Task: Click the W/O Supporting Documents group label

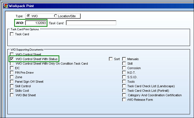Action: click(x=27, y=50)
